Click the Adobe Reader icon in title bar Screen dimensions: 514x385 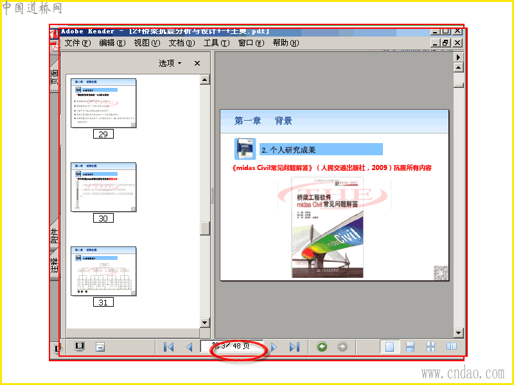pyautogui.click(x=55, y=34)
